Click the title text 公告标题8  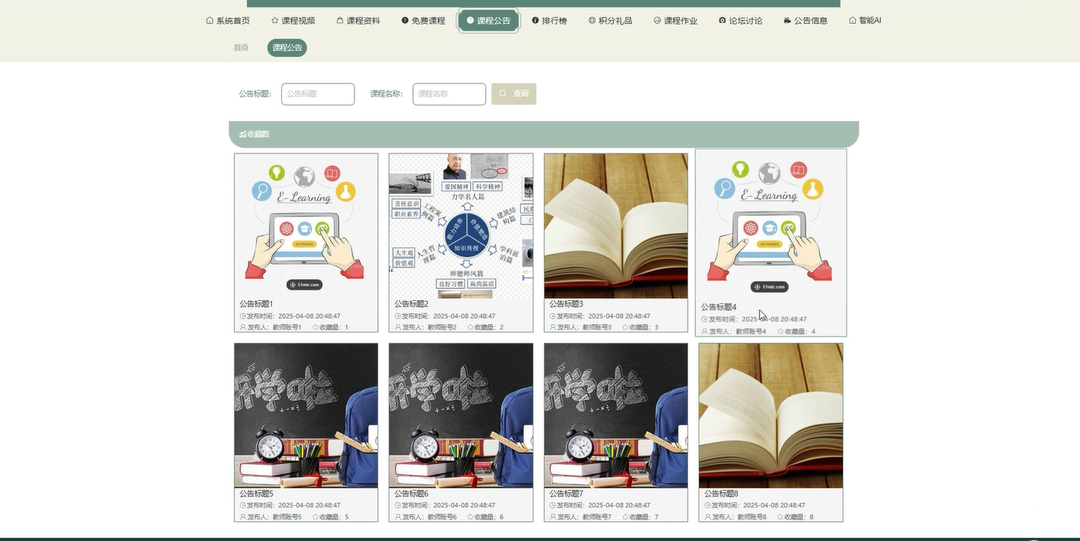point(722,494)
